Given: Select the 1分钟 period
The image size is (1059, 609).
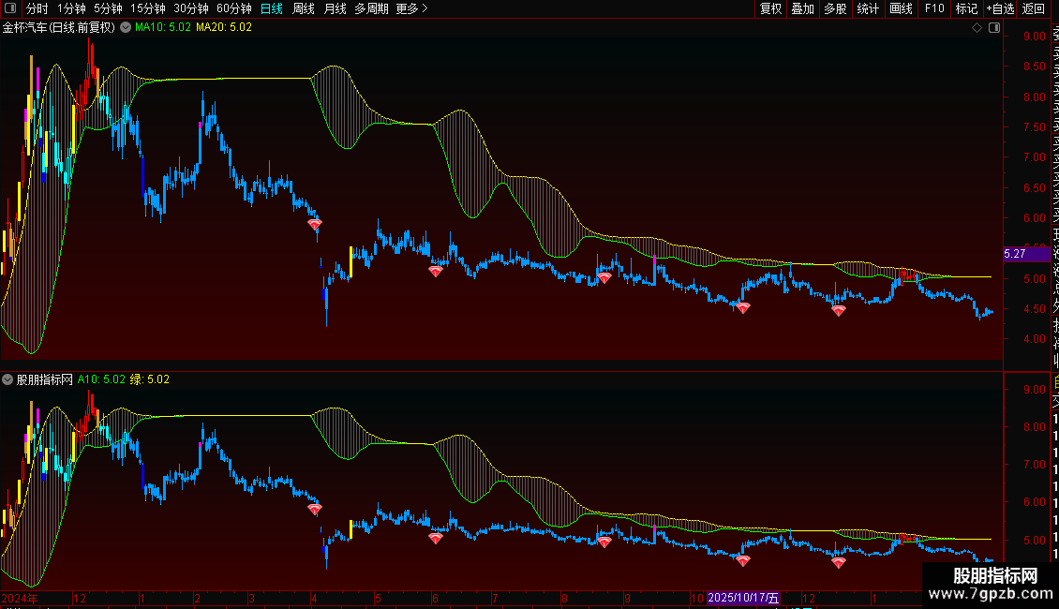Looking at the screenshot, I should click(x=71, y=8).
